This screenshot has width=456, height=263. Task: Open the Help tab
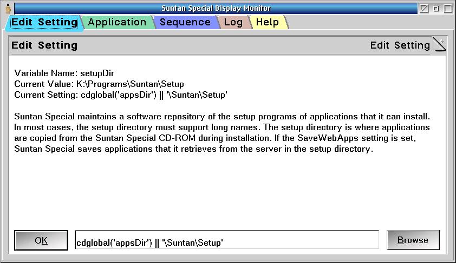[268, 22]
